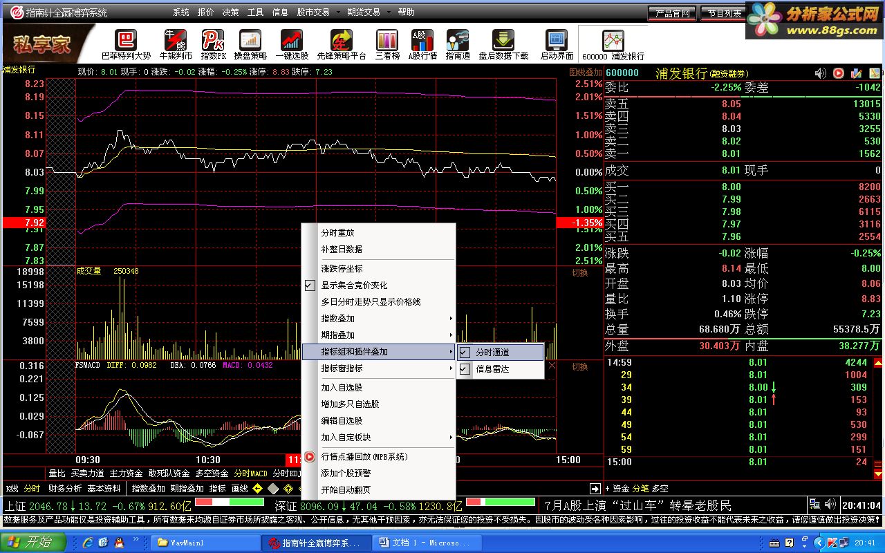The image size is (885, 553).
Task: Switch to the 基本资料 tab
Action: (104, 489)
